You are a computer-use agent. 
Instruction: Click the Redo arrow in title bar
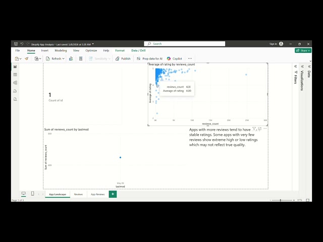coord(28,44)
